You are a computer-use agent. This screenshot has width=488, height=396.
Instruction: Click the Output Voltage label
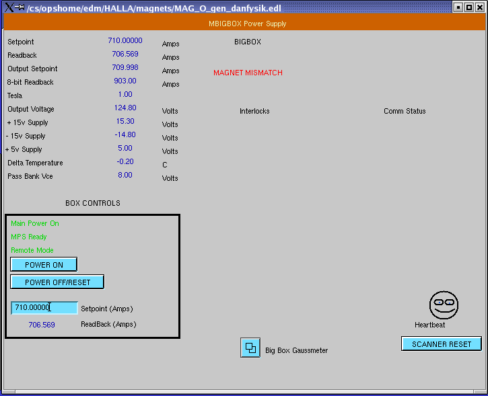(x=31, y=109)
